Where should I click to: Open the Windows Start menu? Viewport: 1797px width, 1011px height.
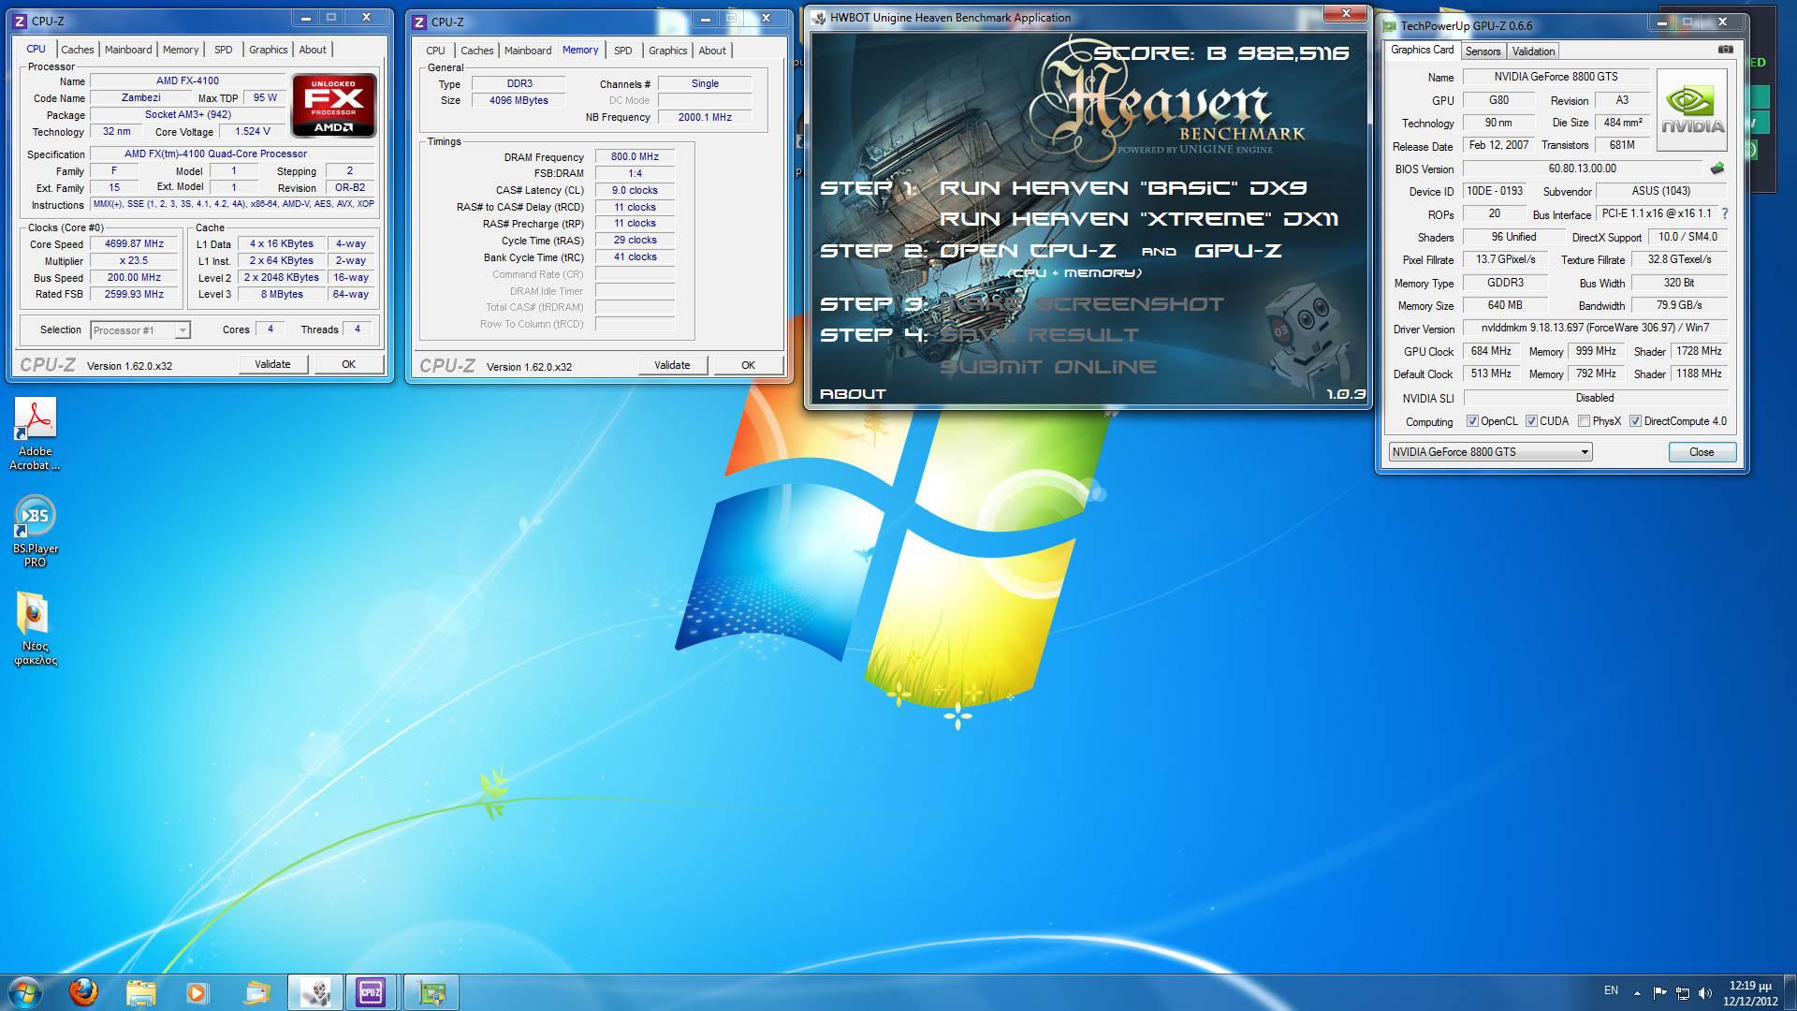point(25,991)
